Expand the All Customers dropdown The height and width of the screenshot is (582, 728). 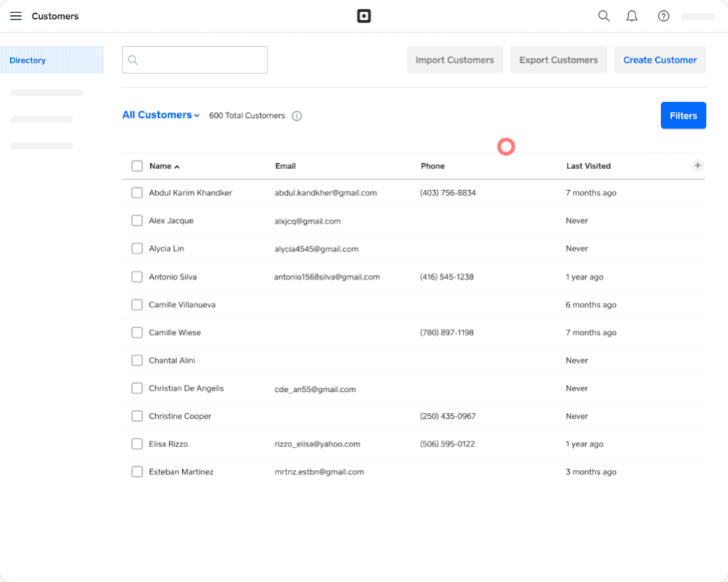click(x=161, y=115)
